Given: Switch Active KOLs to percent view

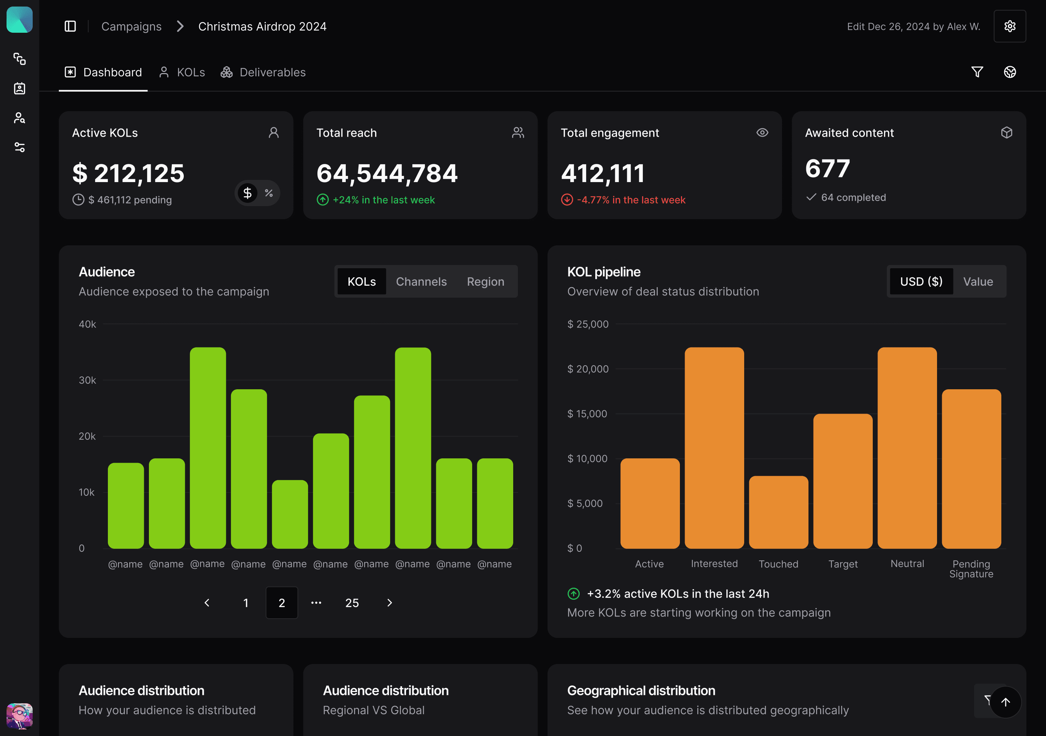Looking at the screenshot, I should pos(269,193).
